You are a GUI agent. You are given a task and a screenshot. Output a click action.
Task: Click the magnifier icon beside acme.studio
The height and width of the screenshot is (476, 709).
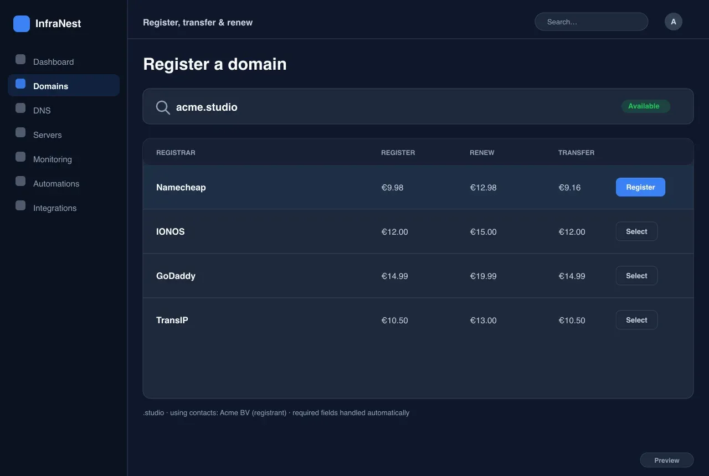[163, 107]
